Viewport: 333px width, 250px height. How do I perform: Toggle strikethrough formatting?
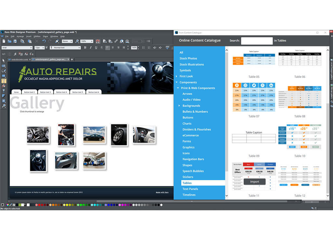click(x=101, y=48)
